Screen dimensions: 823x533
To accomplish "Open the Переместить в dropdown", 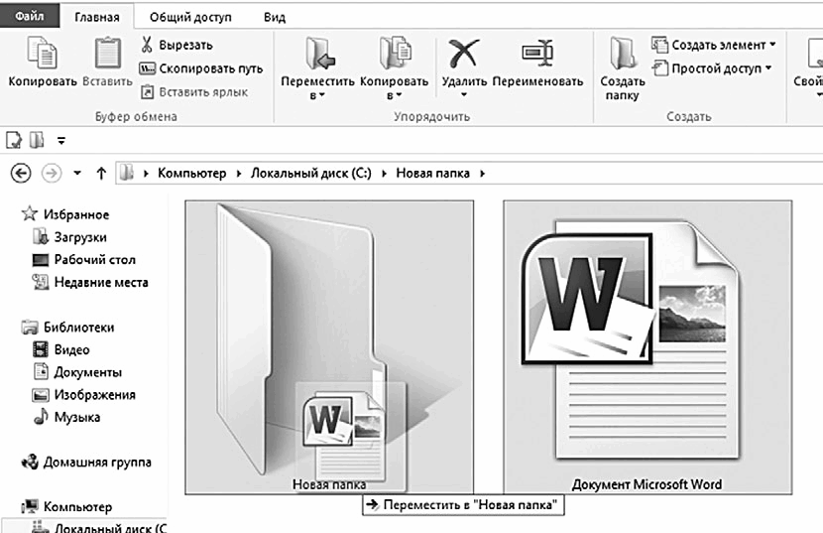I will [317, 88].
